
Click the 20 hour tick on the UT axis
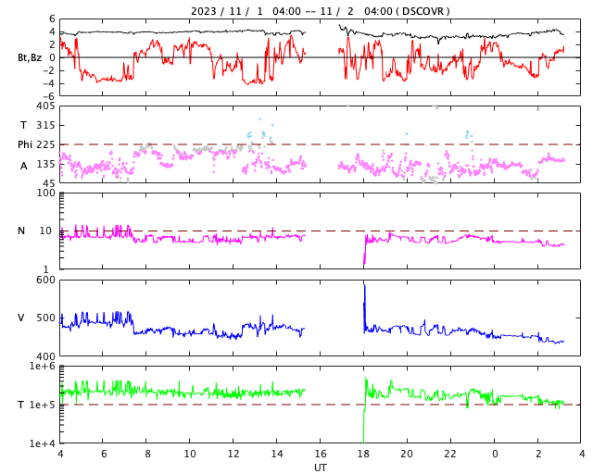pos(407,454)
